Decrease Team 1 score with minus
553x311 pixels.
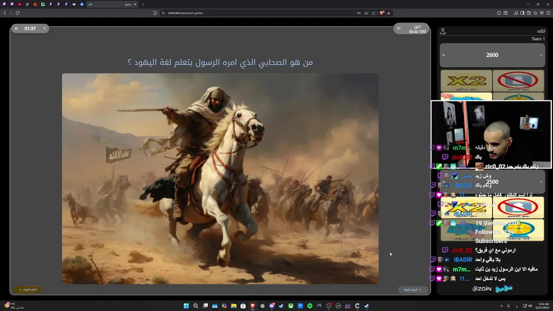click(x=541, y=55)
